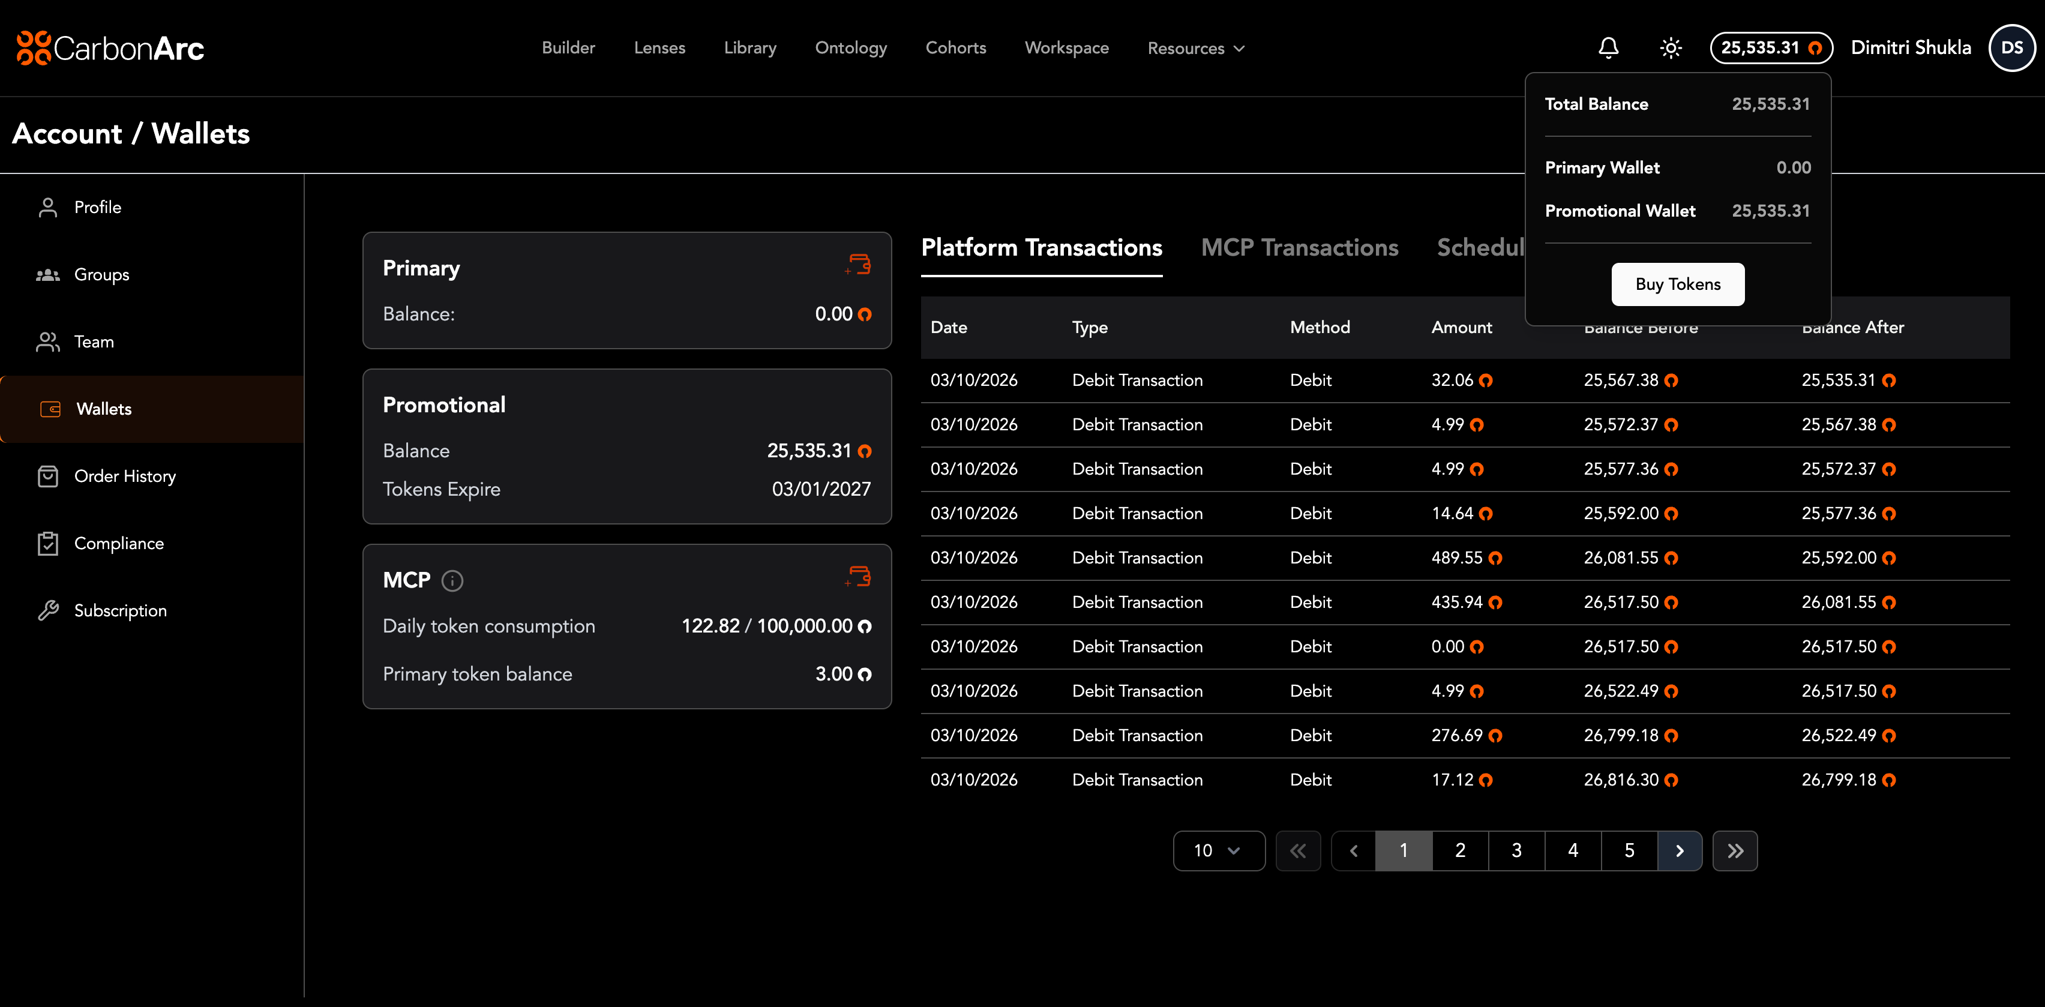Image resolution: width=2045 pixels, height=1007 pixels.
Task: Jump to last page with double-chevron
Action: pos(1735,850)
